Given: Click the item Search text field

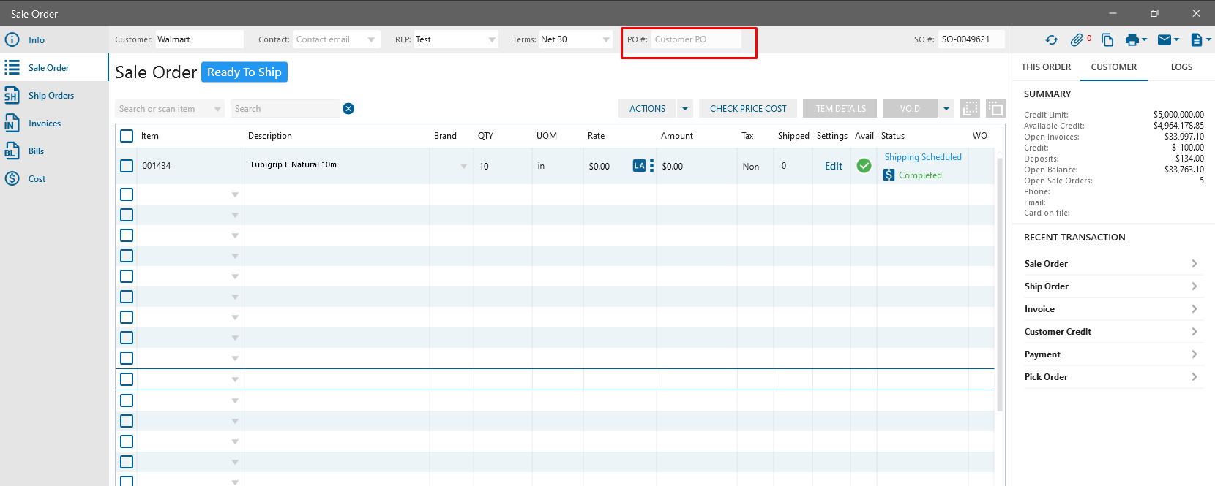Looking at the screenshot, I should coord(285,109).
